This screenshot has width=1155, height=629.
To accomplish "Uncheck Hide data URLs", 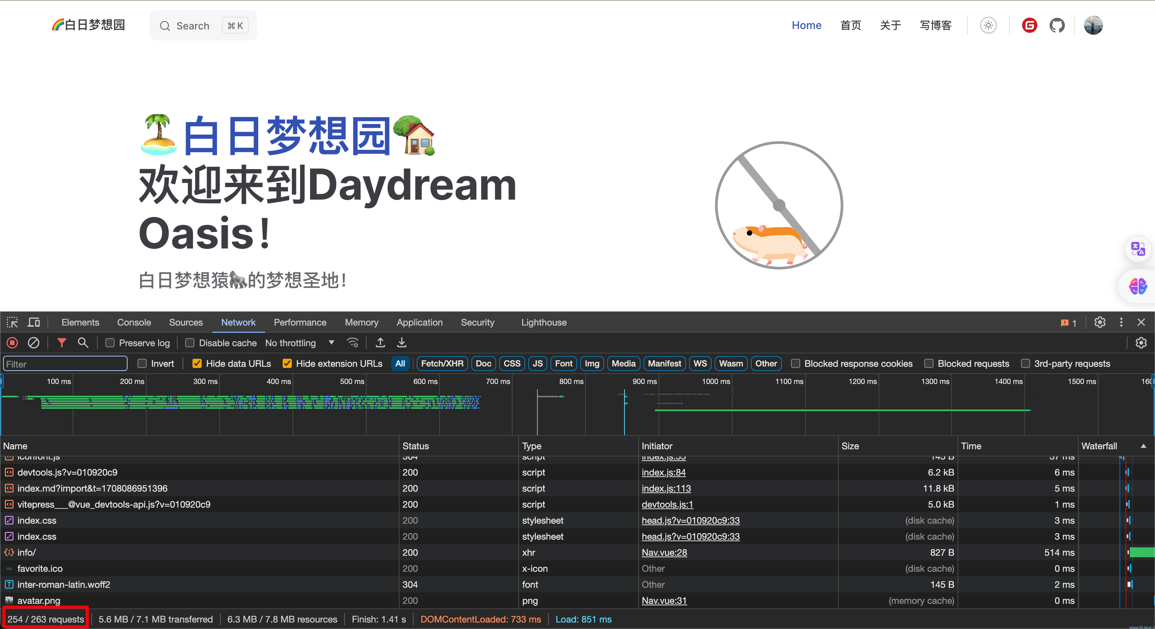I will tap(197, 364).
